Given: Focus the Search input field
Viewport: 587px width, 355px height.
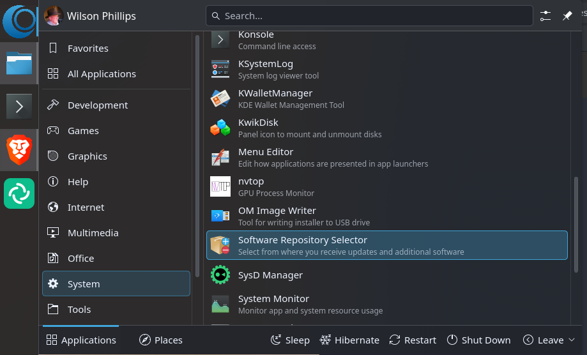Looking at the screenshot, I should [369, 16].
